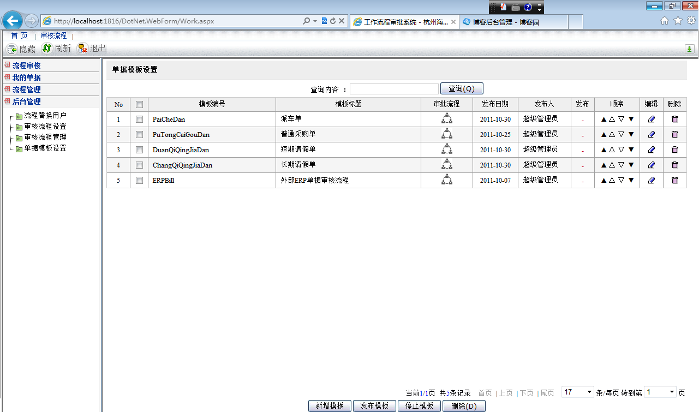This screenshot has height=412, width=699.
Task: Open the records-per-page dropdown showing 17
Action: 578,392
